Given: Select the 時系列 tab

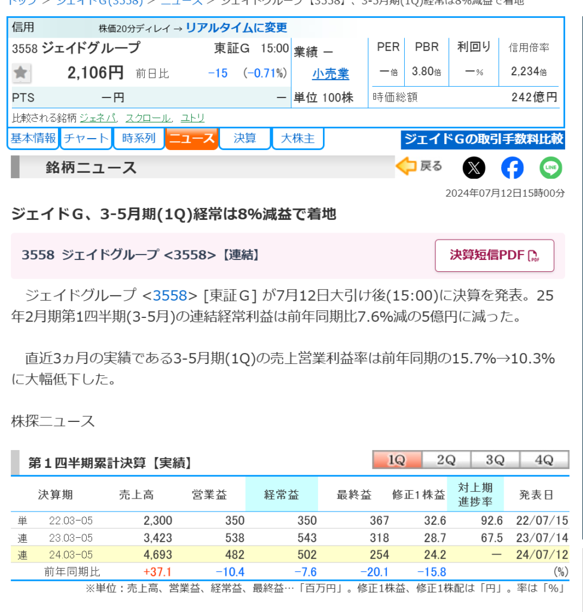Looking at the screenshot, I should [139, 139].
